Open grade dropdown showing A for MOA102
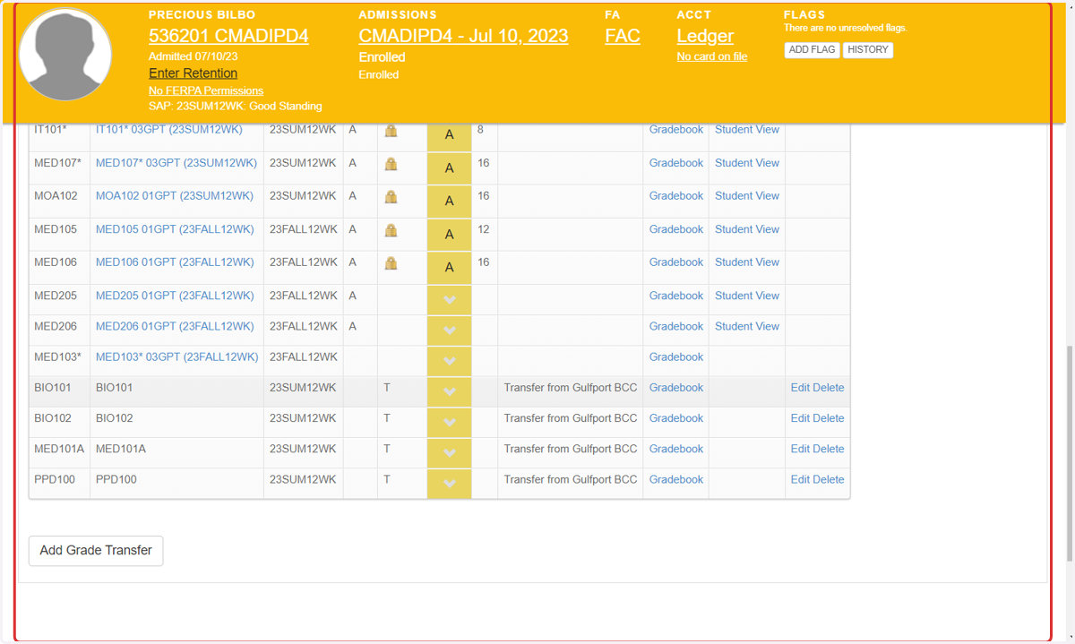Image resolution: width=1075 pixels, height=644 pixels. (x=449, y=202)
